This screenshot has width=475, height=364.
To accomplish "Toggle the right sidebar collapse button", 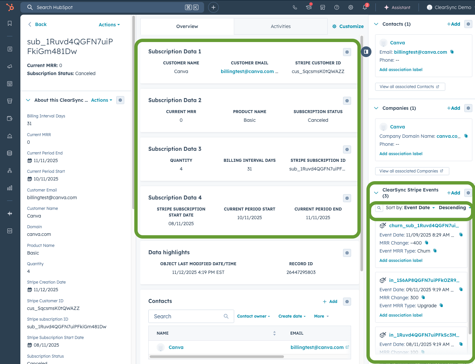I will tap(366, 52).
